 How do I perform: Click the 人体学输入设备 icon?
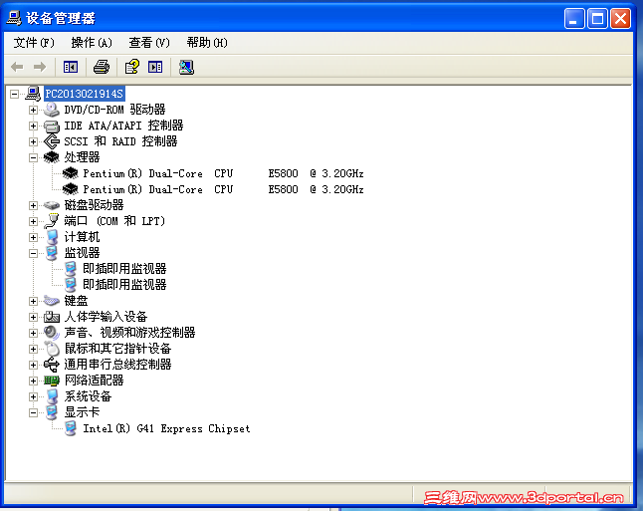52,317
